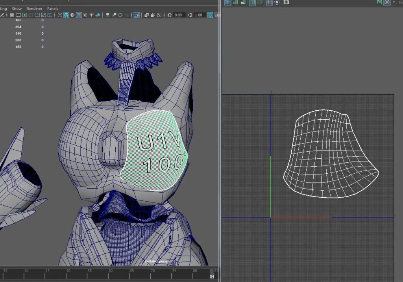Edit the gamma value 1.00 field
The height and width of the screenshot is (282, 403).
pos(199,15)
